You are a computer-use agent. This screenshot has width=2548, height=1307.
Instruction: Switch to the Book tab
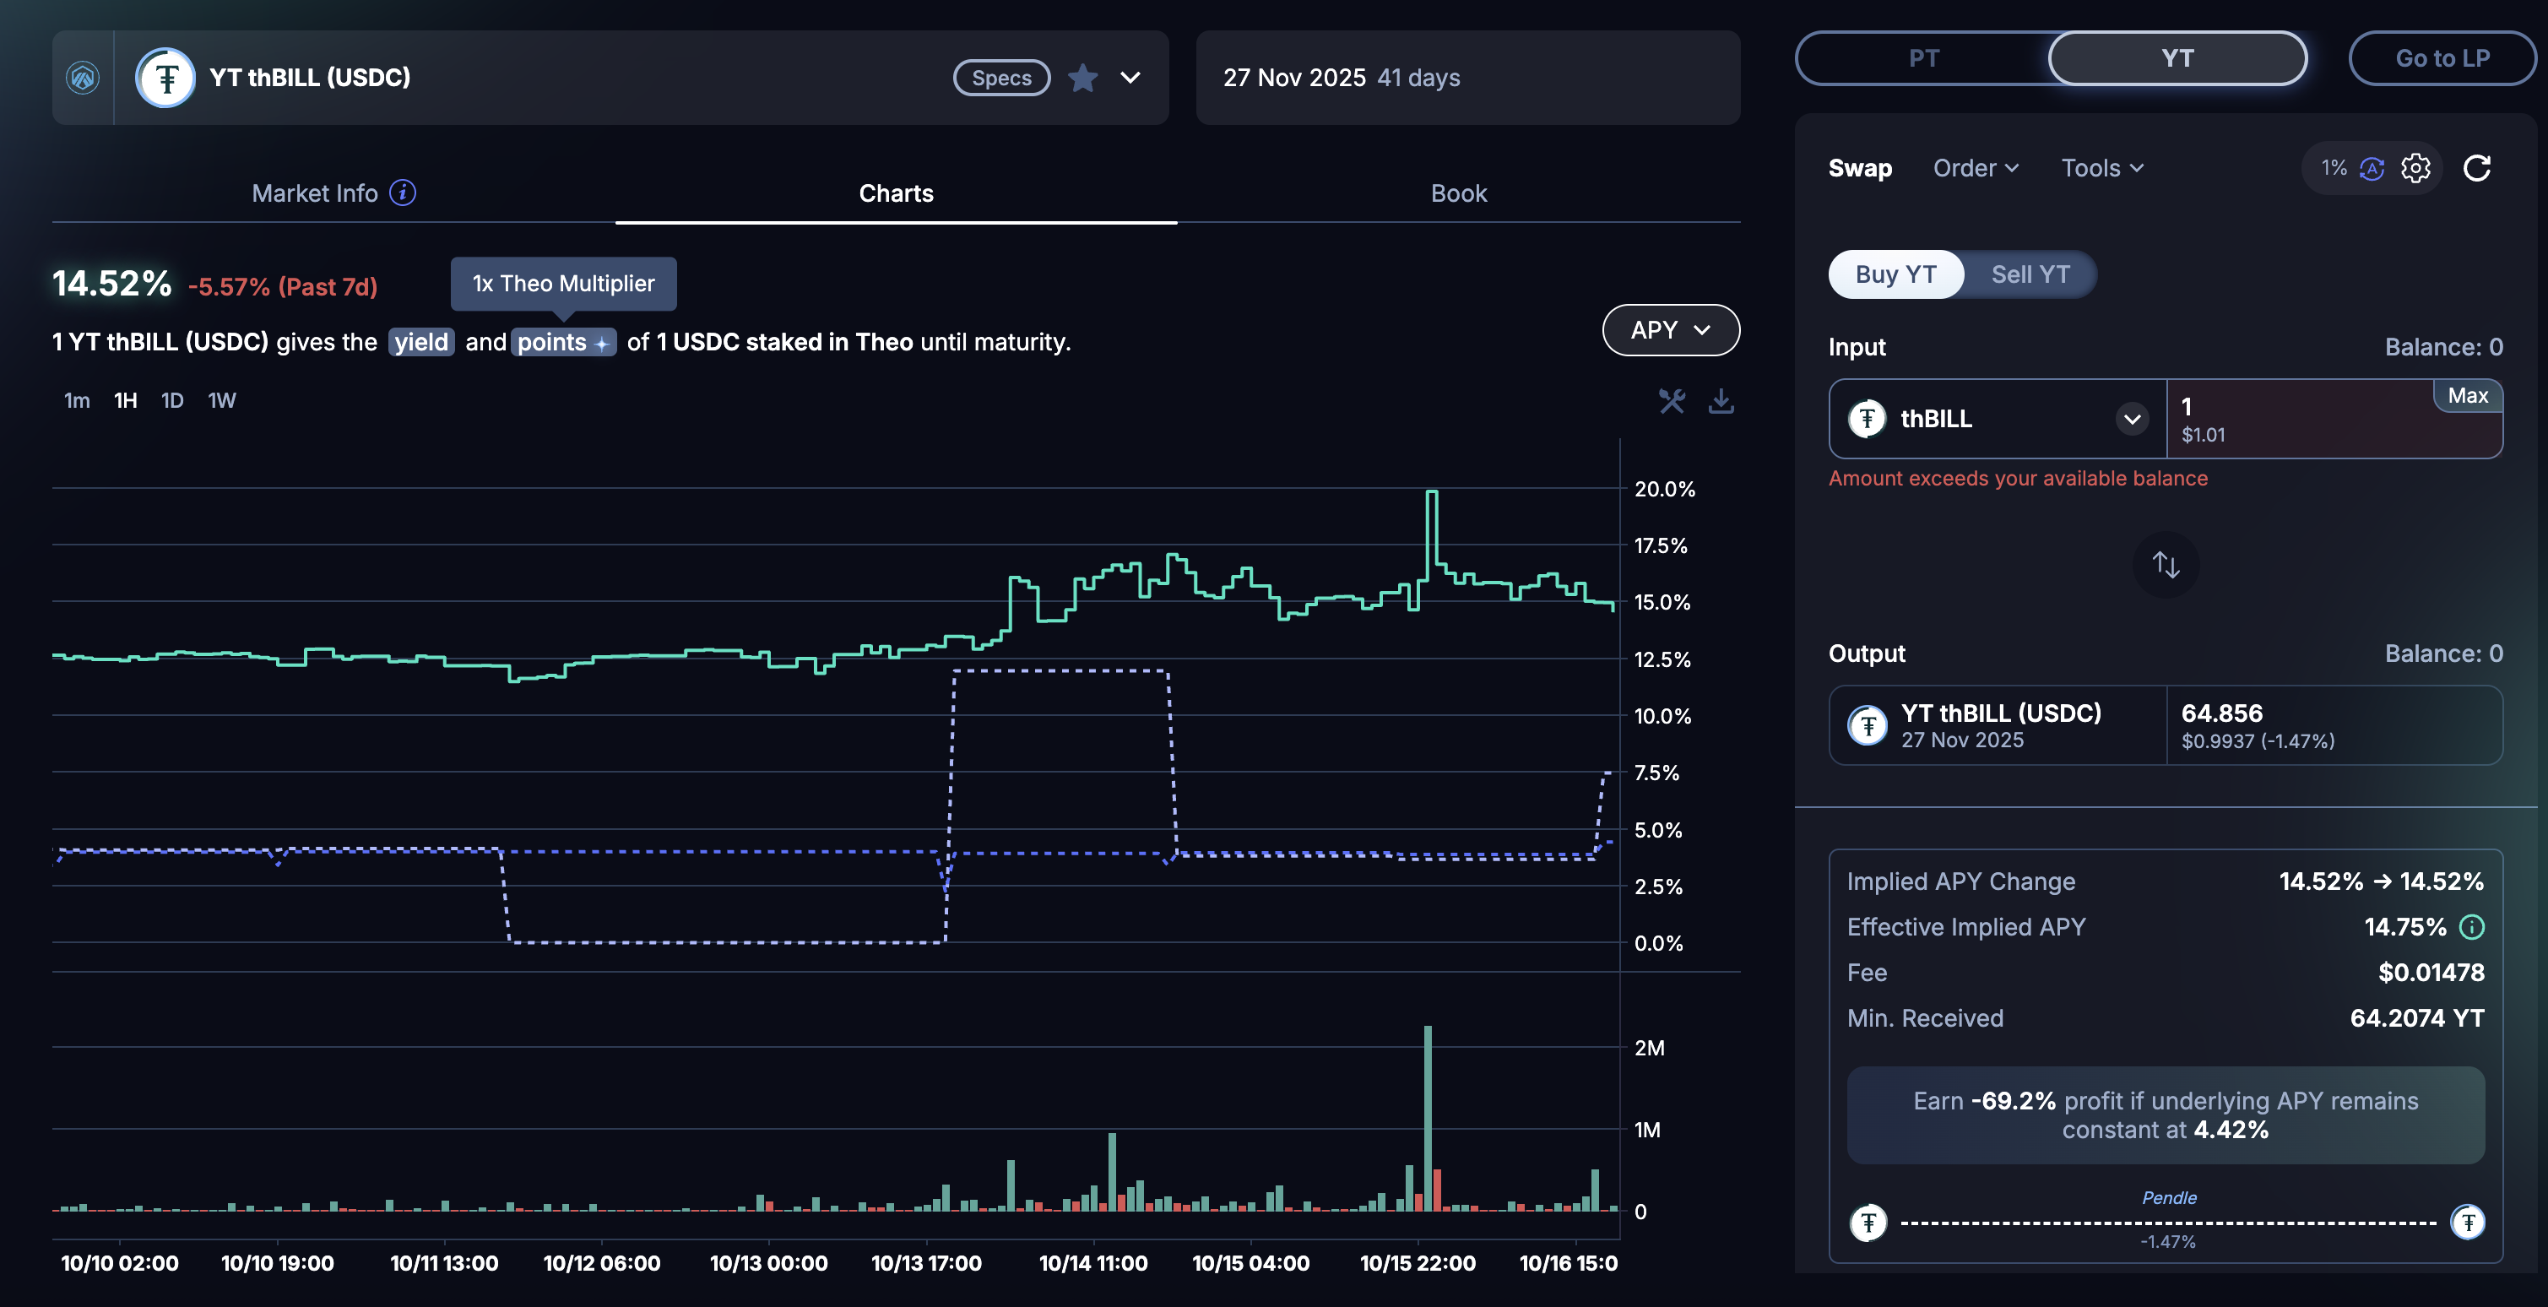1458,193
